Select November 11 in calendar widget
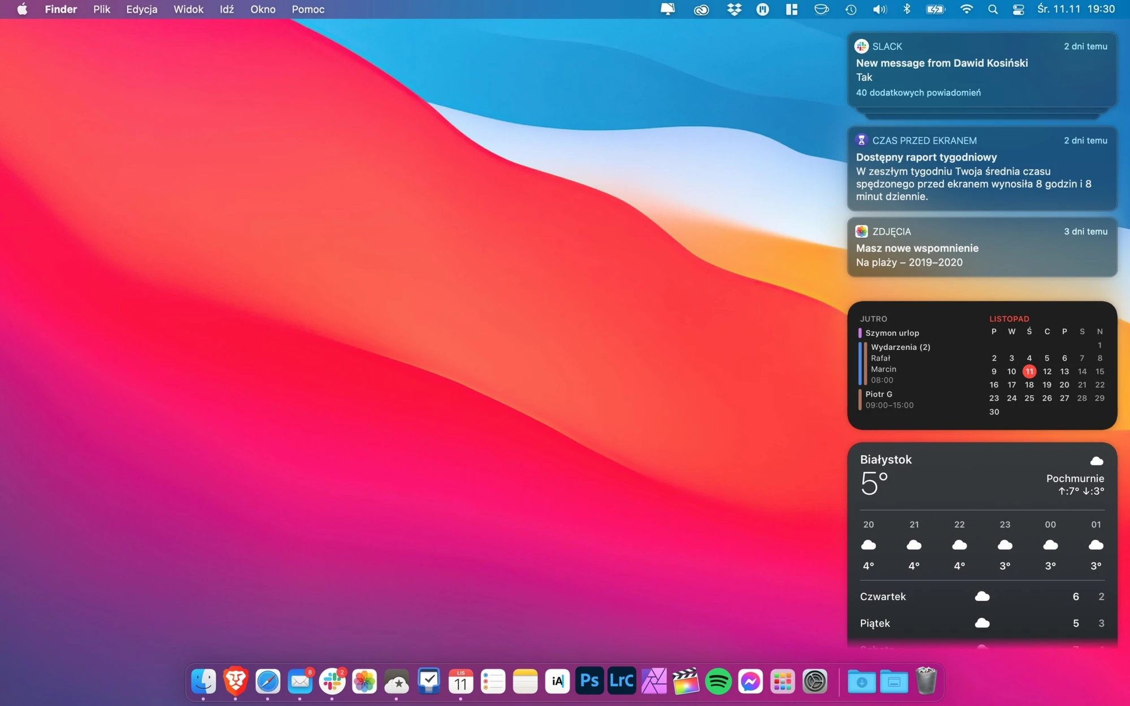 point(1029,371)
